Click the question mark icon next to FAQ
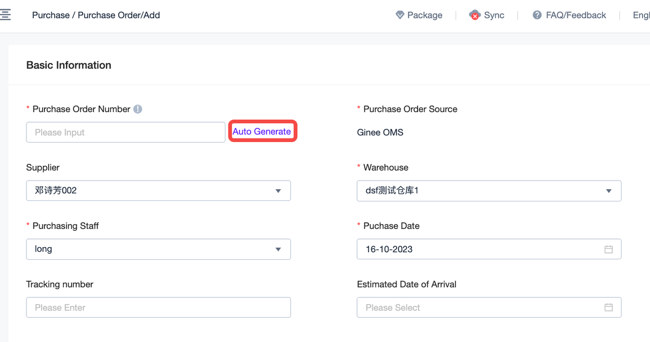 (x=537, y=15)
